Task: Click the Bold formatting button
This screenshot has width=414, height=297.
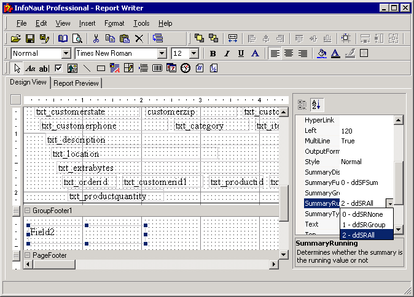Action: click(213, 53)
